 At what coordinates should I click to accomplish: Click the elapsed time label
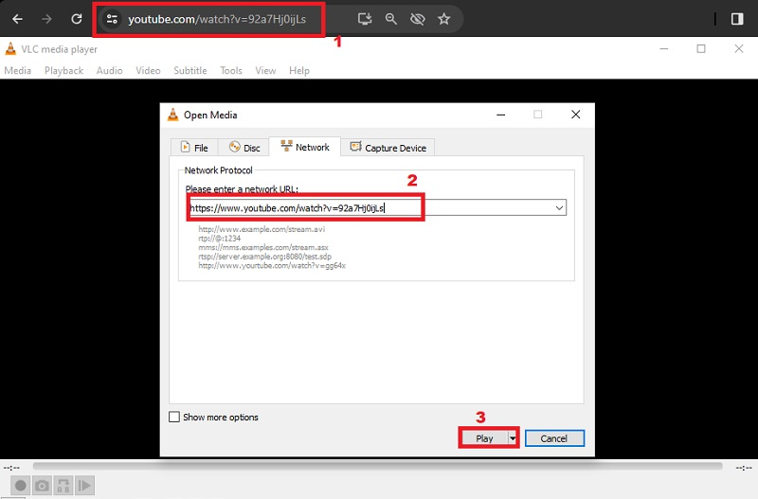point(11,468)
